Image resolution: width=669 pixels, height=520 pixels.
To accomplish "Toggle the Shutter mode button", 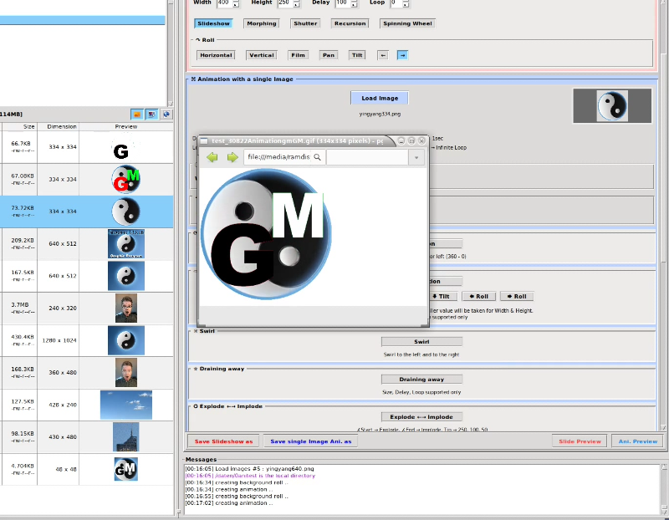I will (x=305, y=23).
